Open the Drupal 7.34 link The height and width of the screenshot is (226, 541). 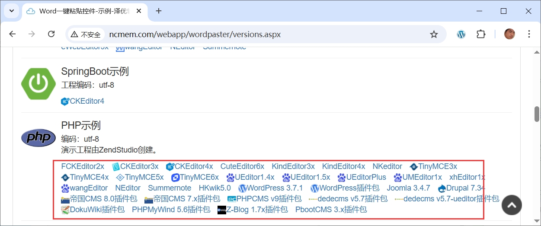[x=461, y=188]
